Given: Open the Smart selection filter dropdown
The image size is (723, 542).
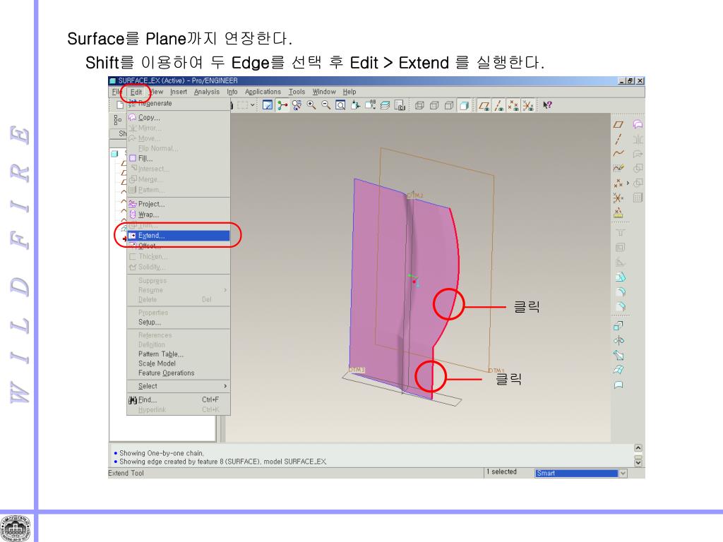Looking at the screenshot, I should pyautogui.click(x=623, y=474).
